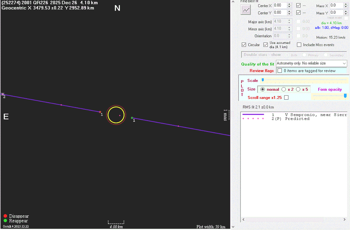Click the green reappear marker on the chord
Image resolution: width=350 pixels, height=230 pixels.
tap(132, 118)
